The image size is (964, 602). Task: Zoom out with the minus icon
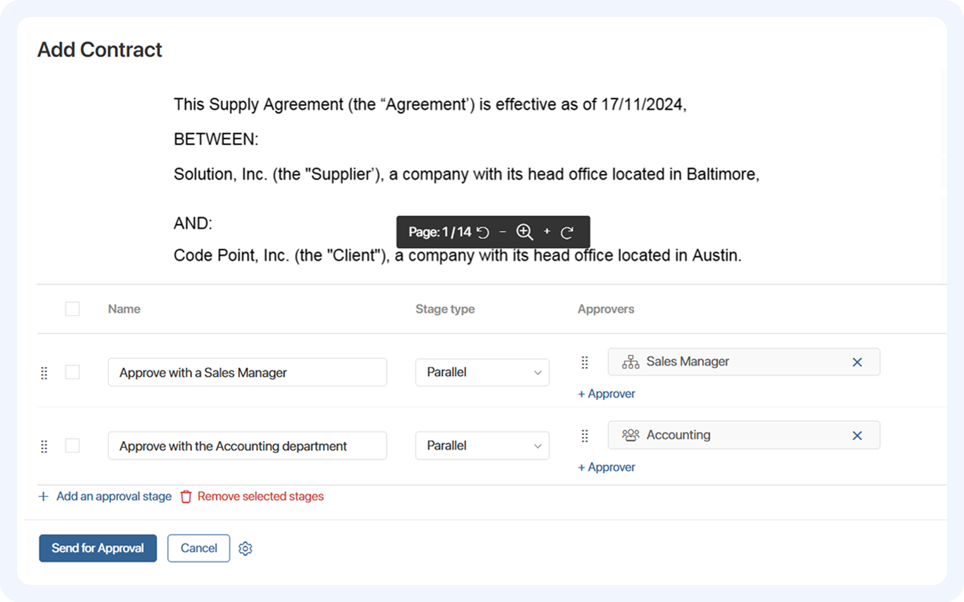click(x=503, y=232)
